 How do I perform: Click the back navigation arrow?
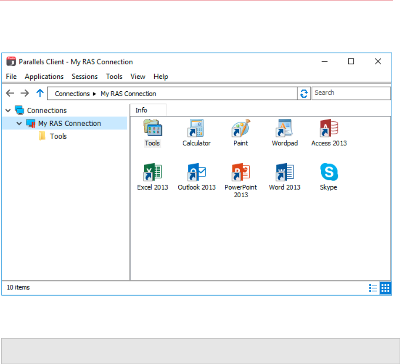[10, 93]
